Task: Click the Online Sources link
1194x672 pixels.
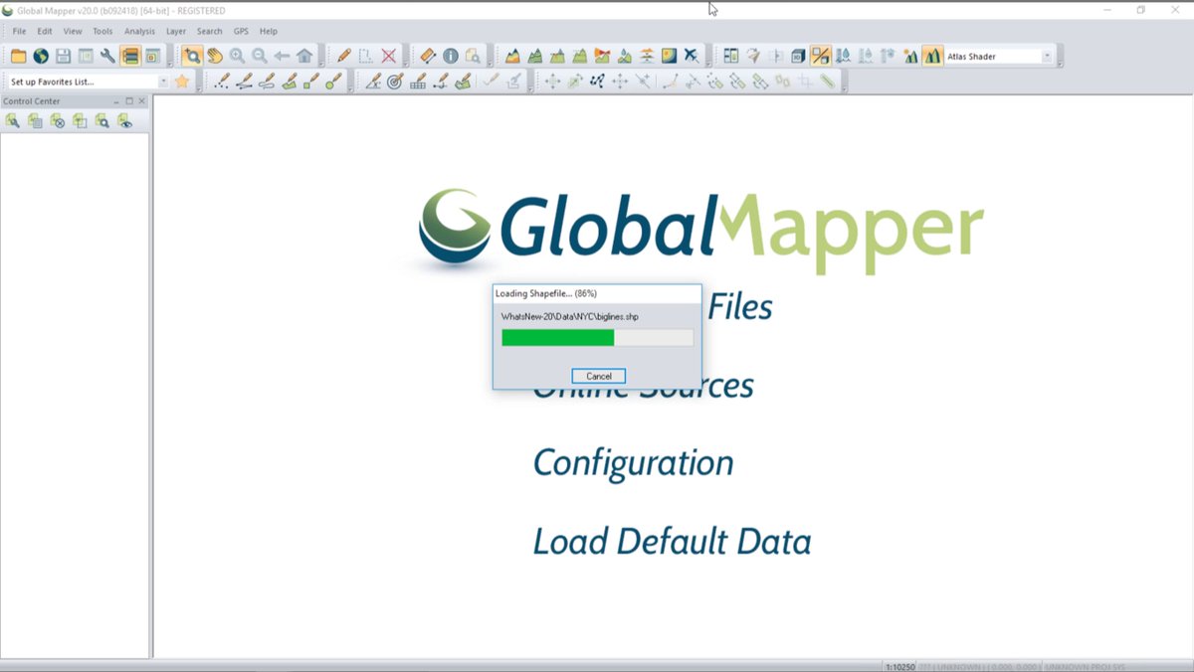Action: point(643,387)
